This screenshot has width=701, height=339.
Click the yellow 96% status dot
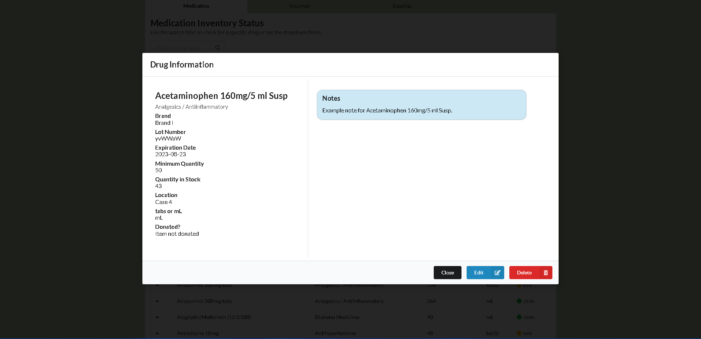coord(519,333)
